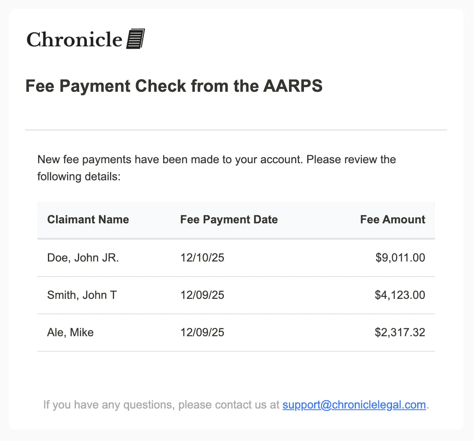
Task: Click the word AARPS in the heading
Action: tap(293, 86)
